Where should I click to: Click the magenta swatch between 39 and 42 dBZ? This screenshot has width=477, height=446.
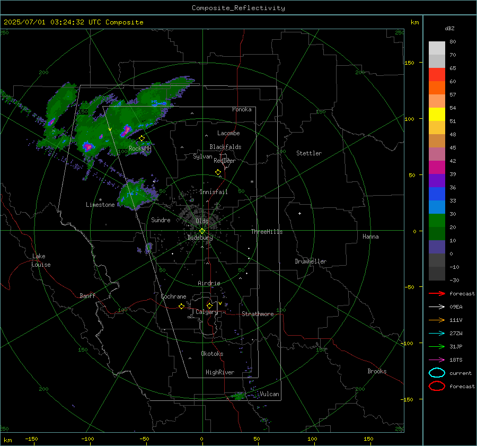437,168
